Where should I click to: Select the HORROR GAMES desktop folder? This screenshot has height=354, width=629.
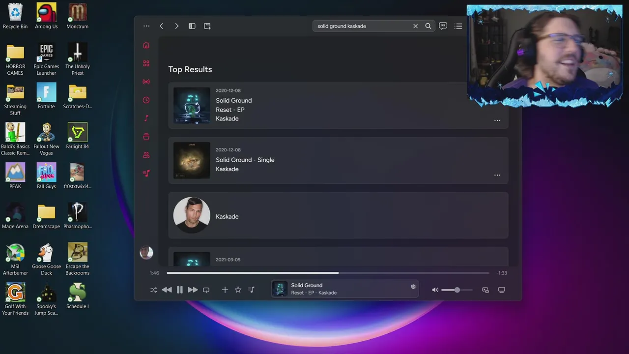pos(15,59)
